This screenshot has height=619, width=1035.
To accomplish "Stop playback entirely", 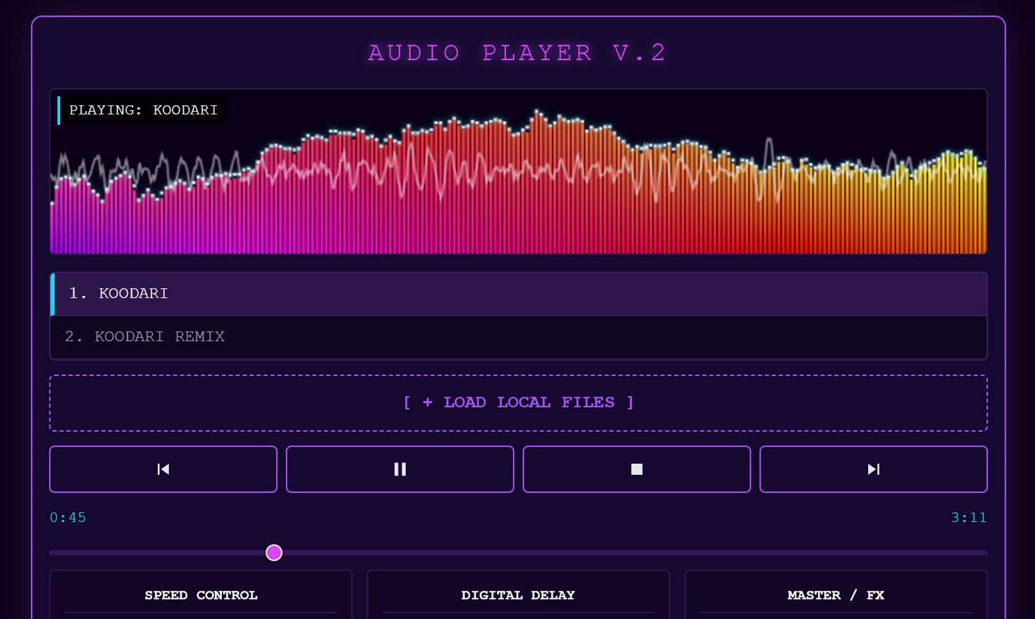I will [x=636, y=469].
